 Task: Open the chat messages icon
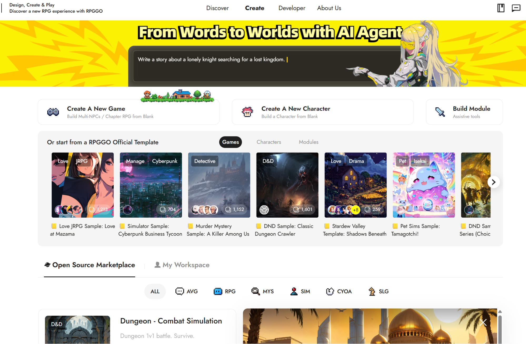coord(516,8)
